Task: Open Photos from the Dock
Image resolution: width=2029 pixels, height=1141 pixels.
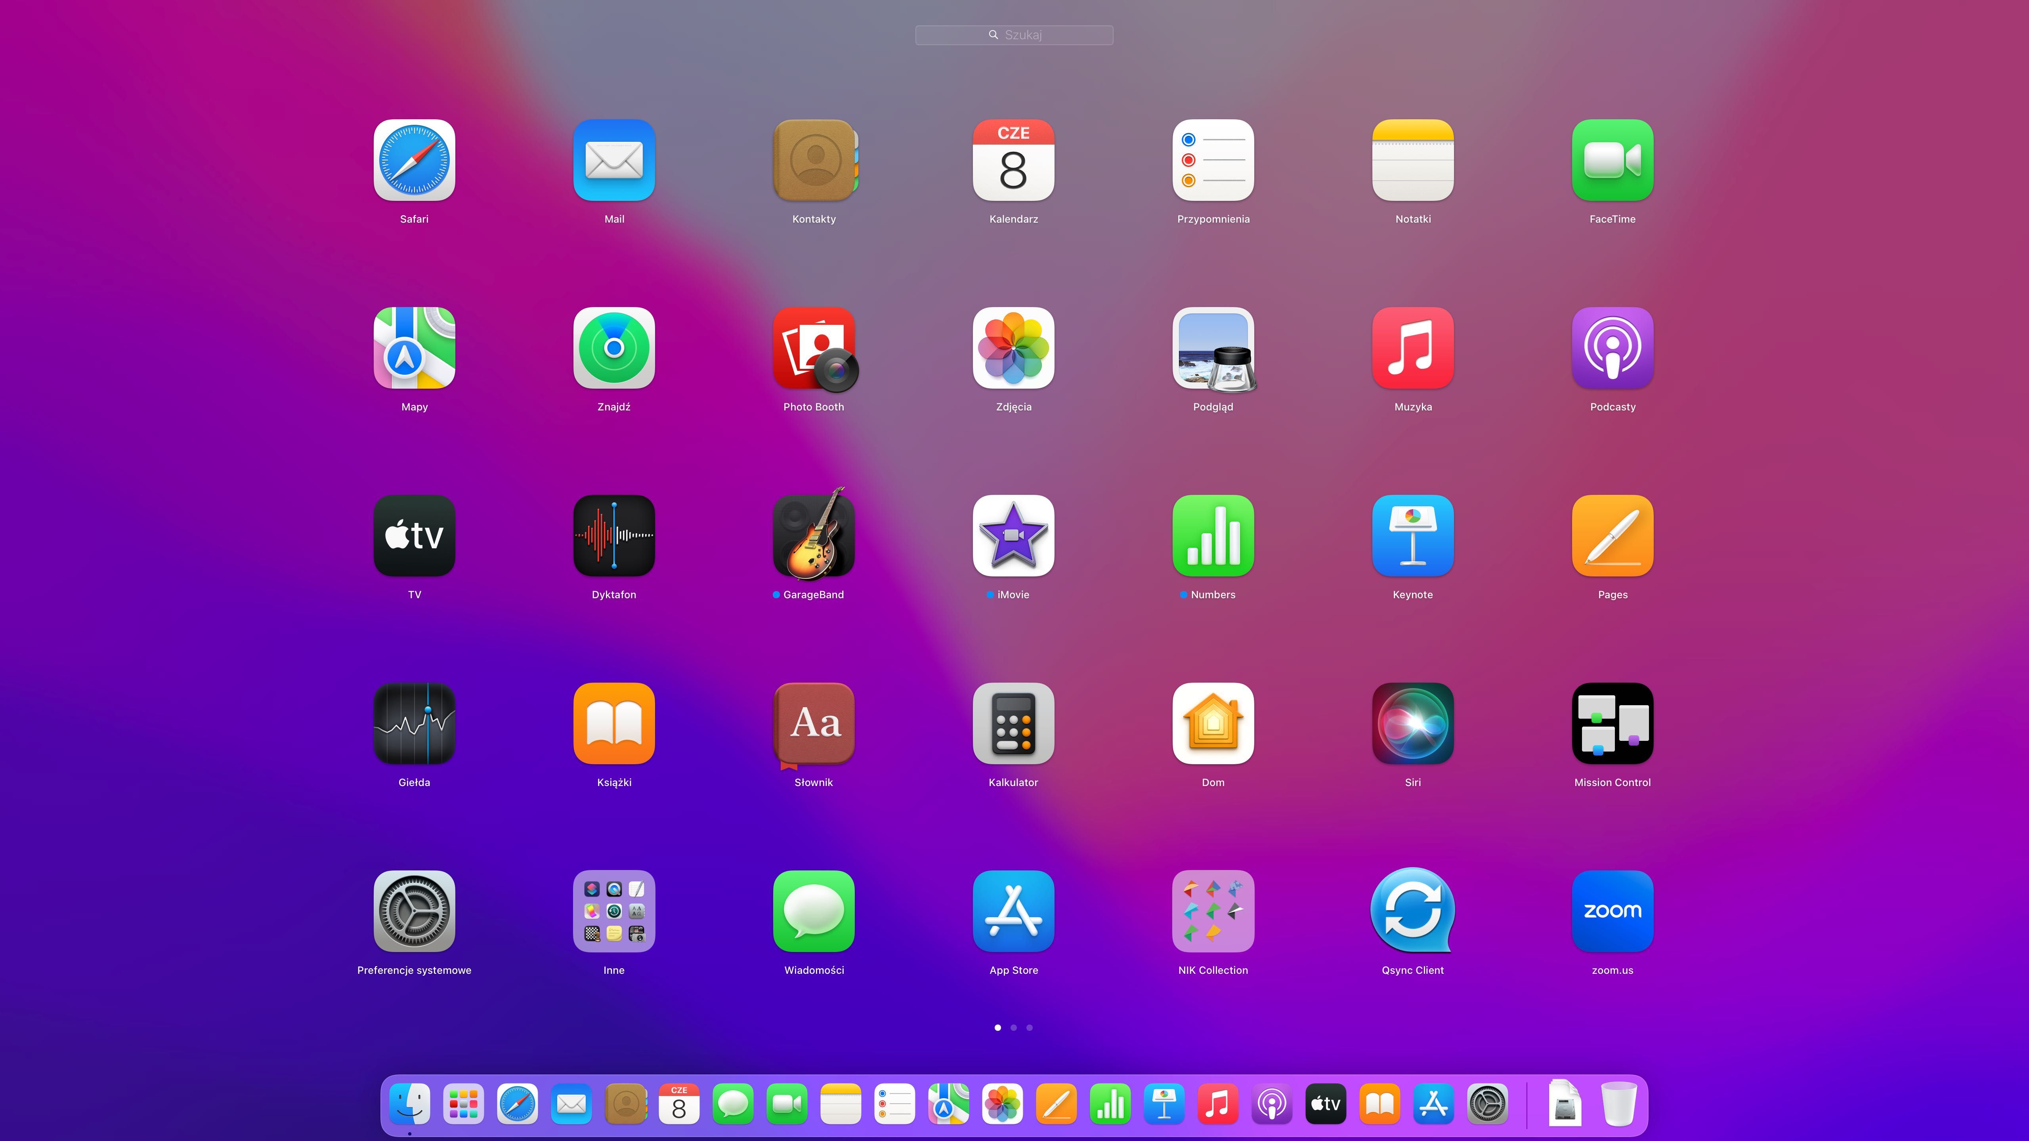Action: pos(1003,1104)
